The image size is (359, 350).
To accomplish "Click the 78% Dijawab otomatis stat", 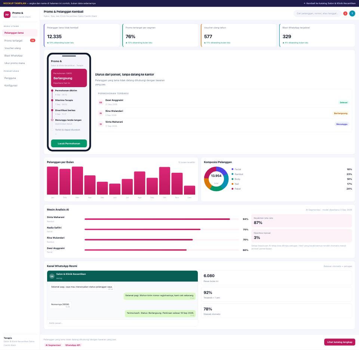I will (x=276, y=311).
